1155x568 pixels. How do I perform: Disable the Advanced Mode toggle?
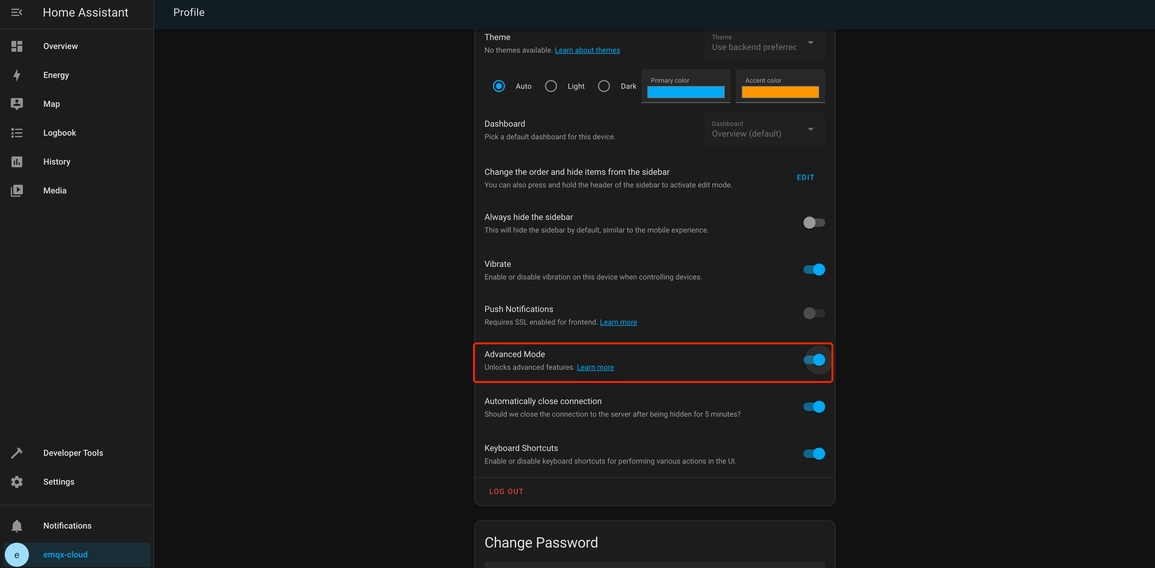coord(814,360)
